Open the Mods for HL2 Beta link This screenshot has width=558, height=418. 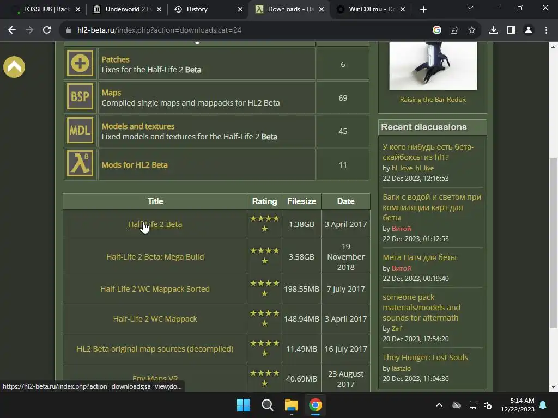coord(135,165)
